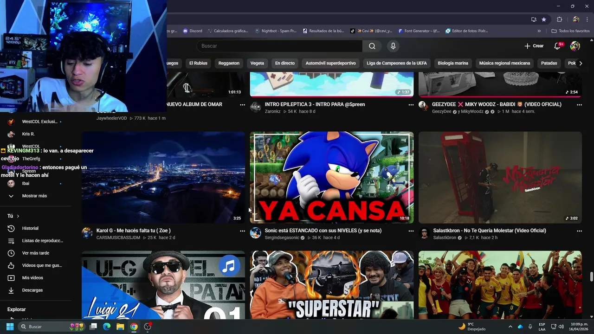The image size is (594, 334).
Task: Play the SUPERSTAR podcast thumbnail
Action: pyautogui.click(x=332, y=285)
